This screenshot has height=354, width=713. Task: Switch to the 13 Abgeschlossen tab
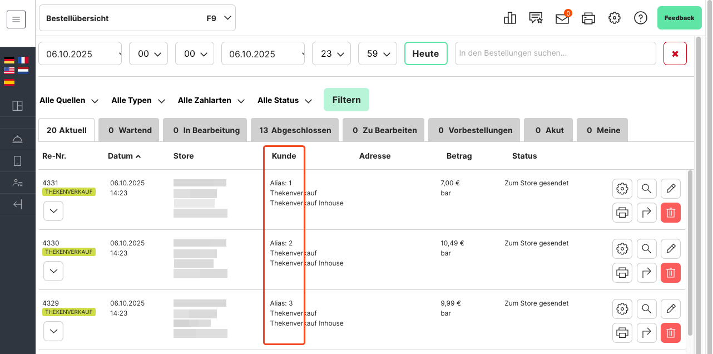[295, 130]
